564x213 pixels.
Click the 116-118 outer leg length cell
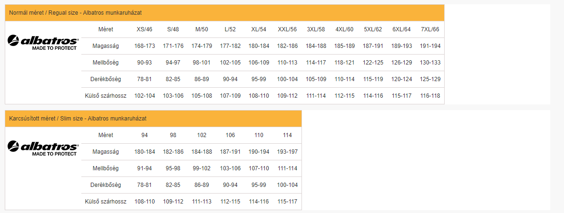430,96
